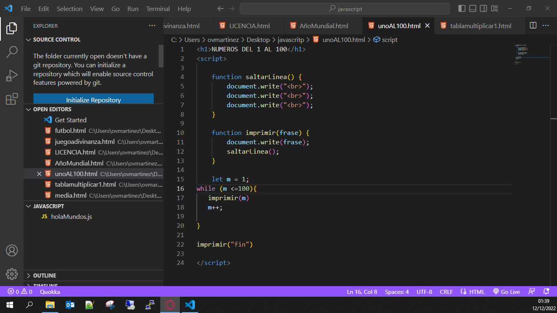
Task: Click Ln 16, Col 8 position indicator
Action: (362, 292)
